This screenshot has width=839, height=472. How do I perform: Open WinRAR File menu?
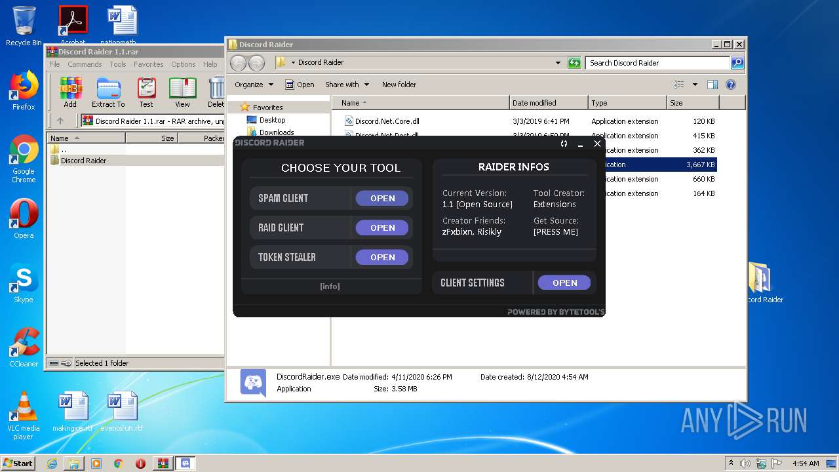click(54, 64)
